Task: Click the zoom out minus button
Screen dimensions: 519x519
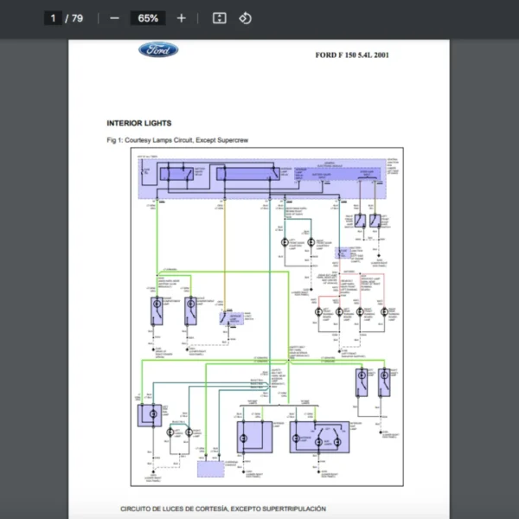Action: tap(114, 18)
